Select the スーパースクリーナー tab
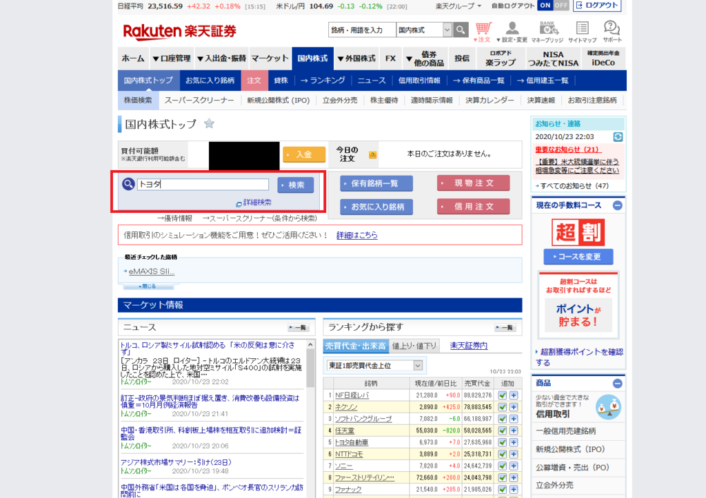 pos(199,101)
